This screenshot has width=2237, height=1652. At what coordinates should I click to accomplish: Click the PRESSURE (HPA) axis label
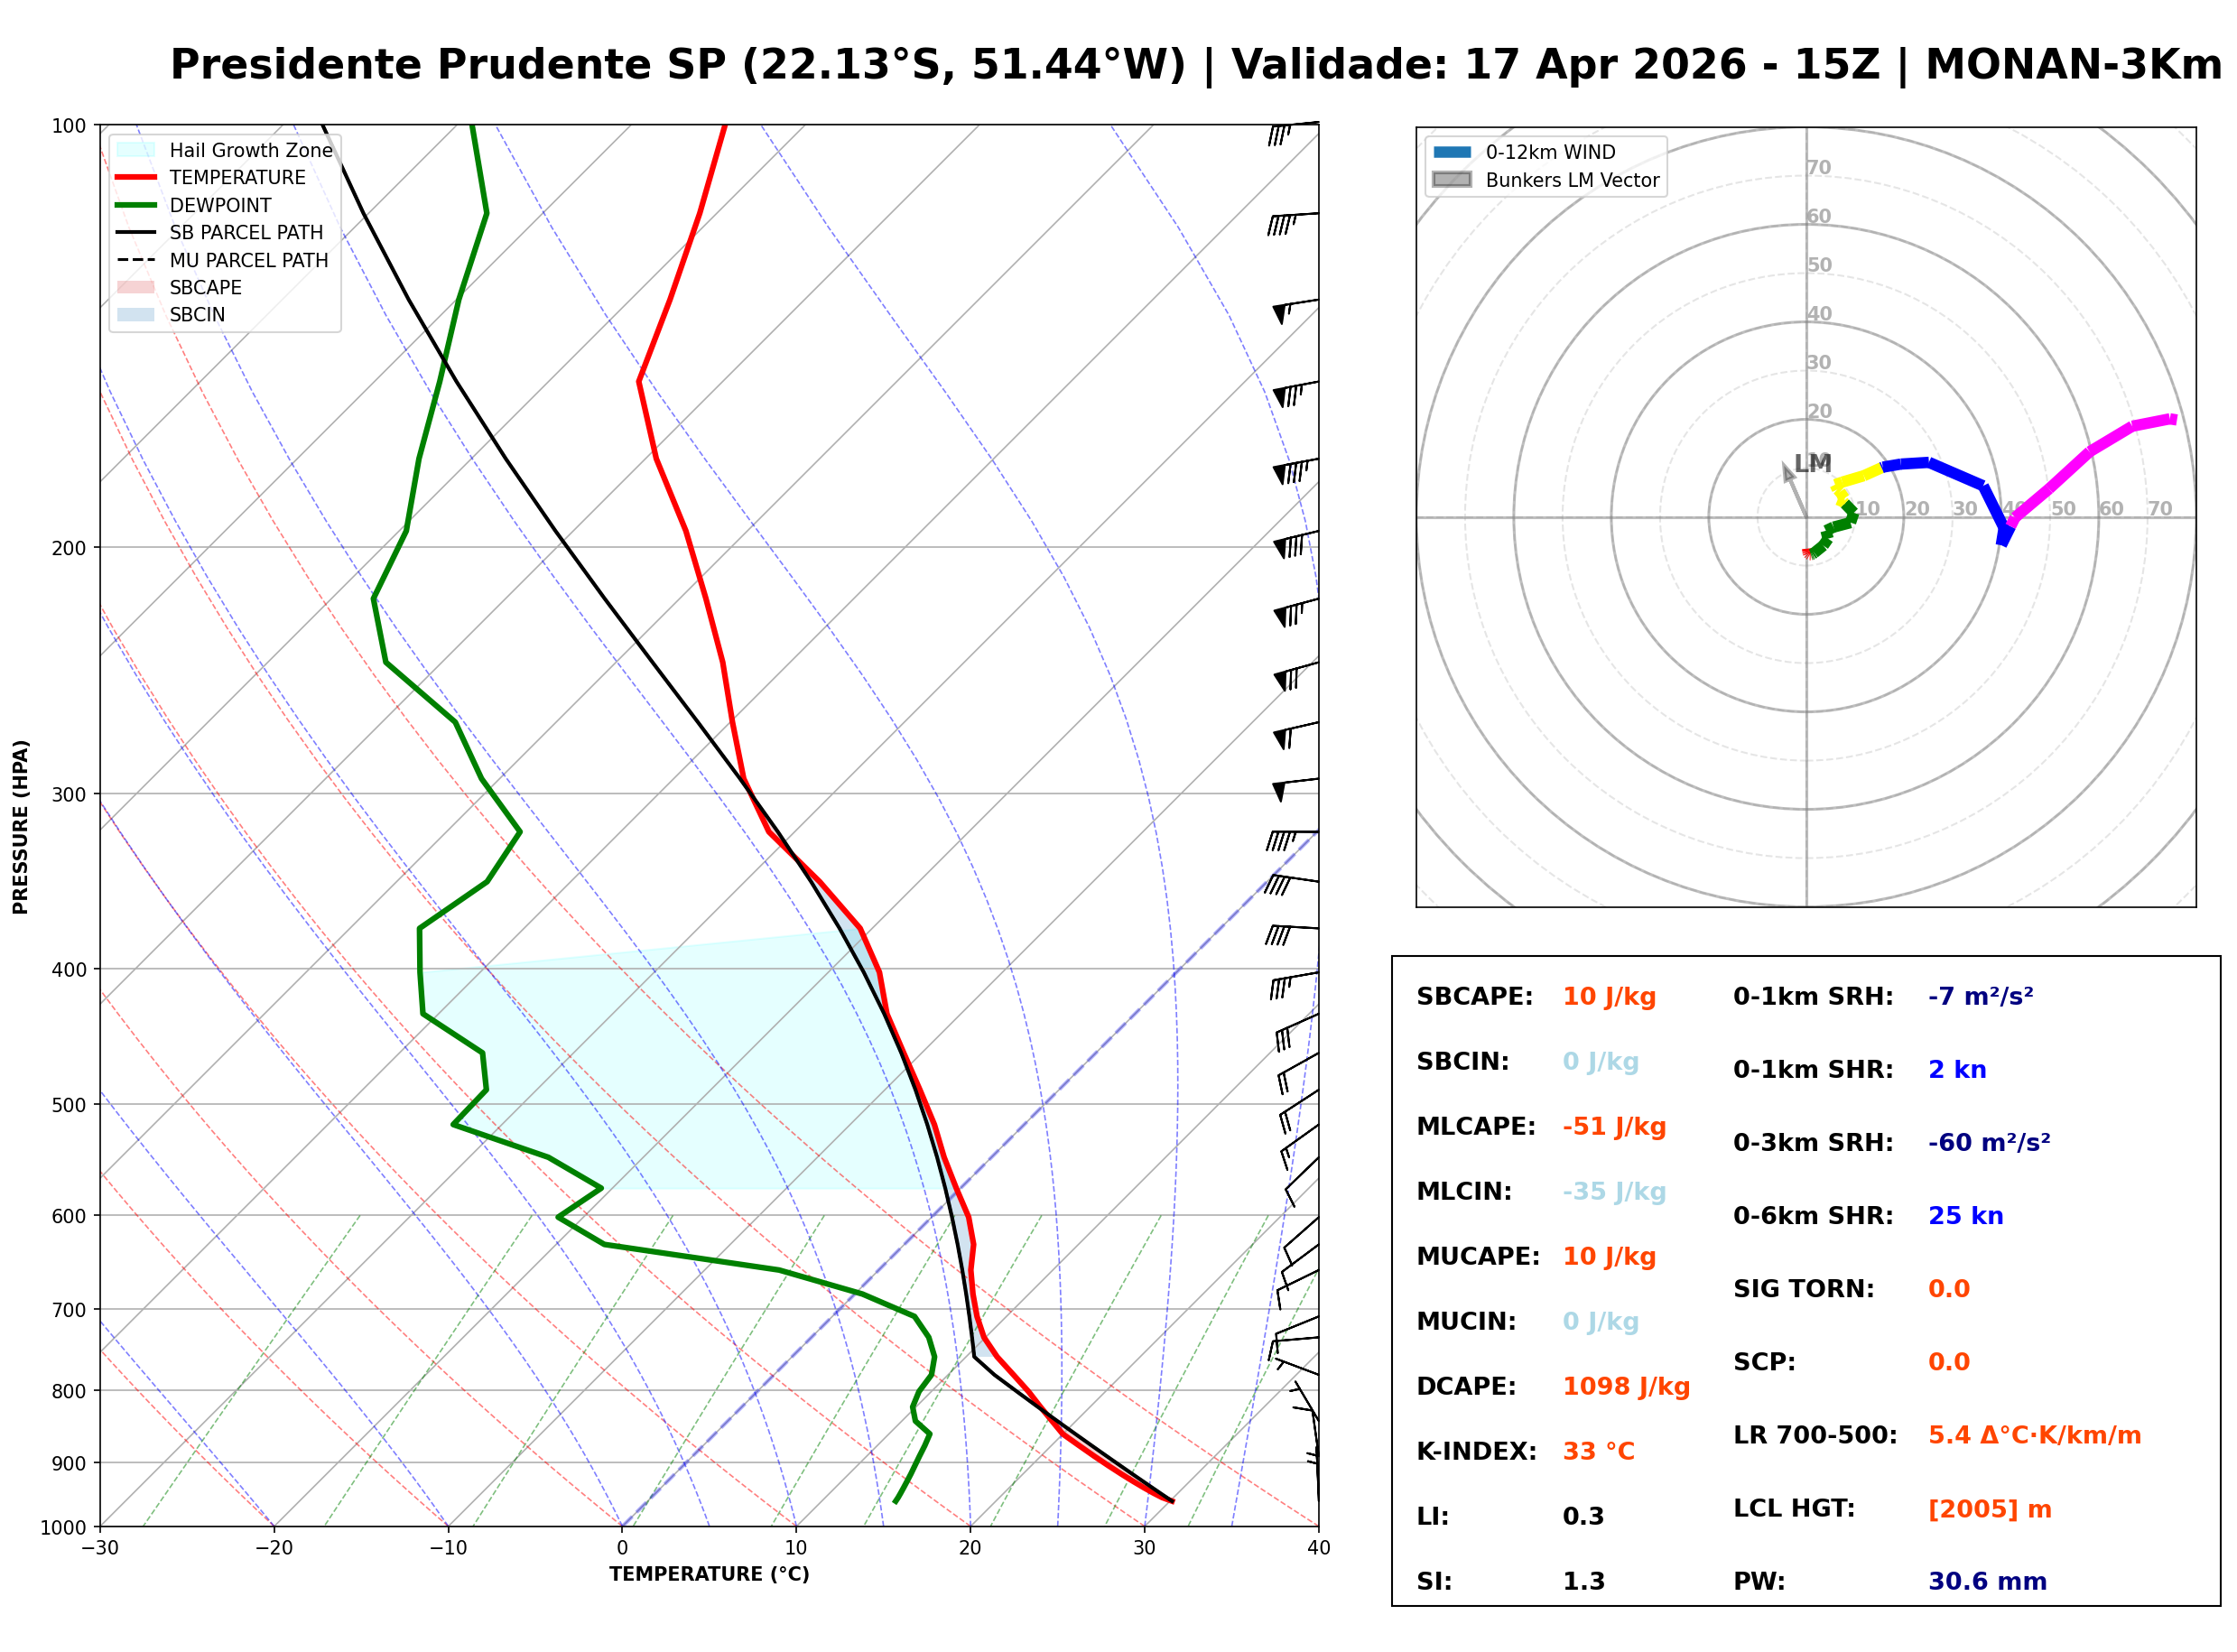(21, 828)
